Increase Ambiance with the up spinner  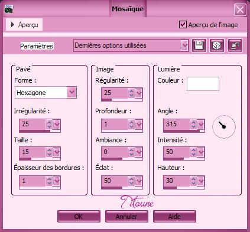(131, 150)
